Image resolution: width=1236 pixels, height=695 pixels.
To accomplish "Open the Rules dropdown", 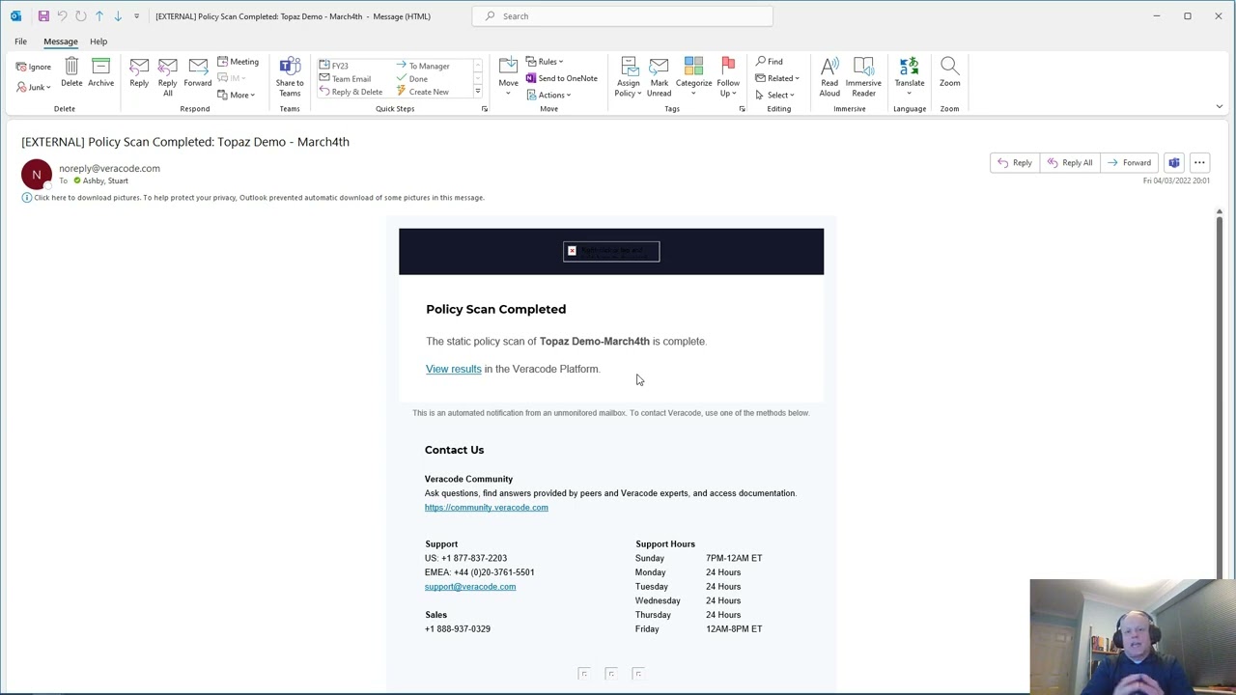I will [x=545, y=62].
